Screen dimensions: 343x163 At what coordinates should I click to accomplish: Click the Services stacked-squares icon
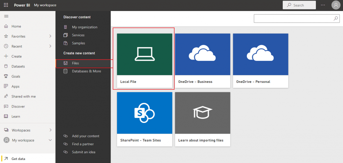click(x=65, y=35)
